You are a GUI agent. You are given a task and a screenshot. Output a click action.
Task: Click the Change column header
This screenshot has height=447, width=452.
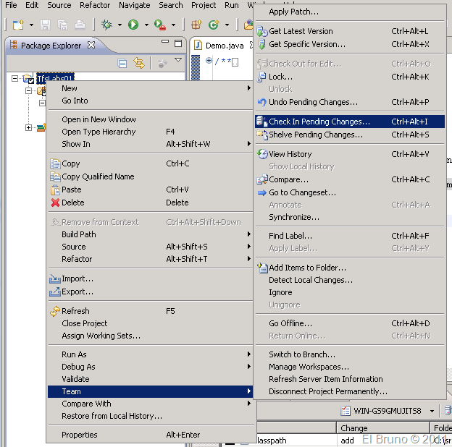coord(354,428)
